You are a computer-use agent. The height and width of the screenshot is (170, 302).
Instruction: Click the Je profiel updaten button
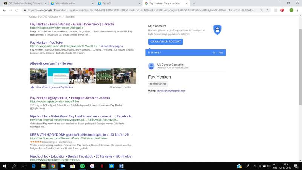pyautogui.click(x=158, y=84)
